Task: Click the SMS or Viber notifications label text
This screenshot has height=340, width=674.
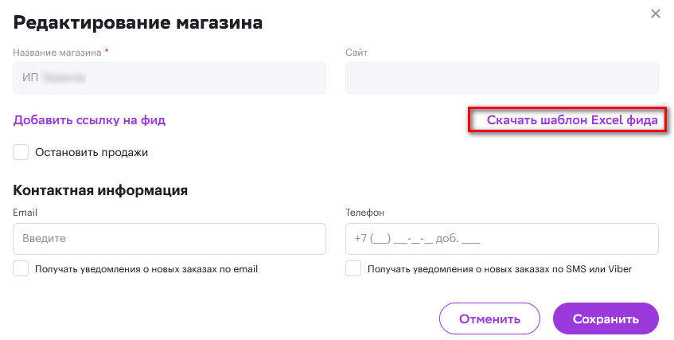Action: [x=500, y=269]
